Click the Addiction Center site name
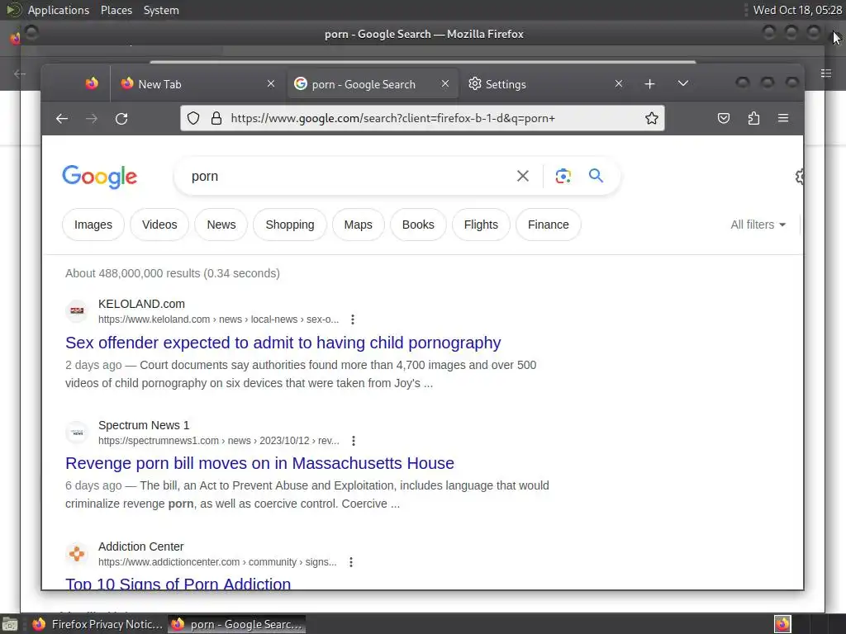Image resolution: width=846 pixels, height=634 pixels. [x=140, y=546]
